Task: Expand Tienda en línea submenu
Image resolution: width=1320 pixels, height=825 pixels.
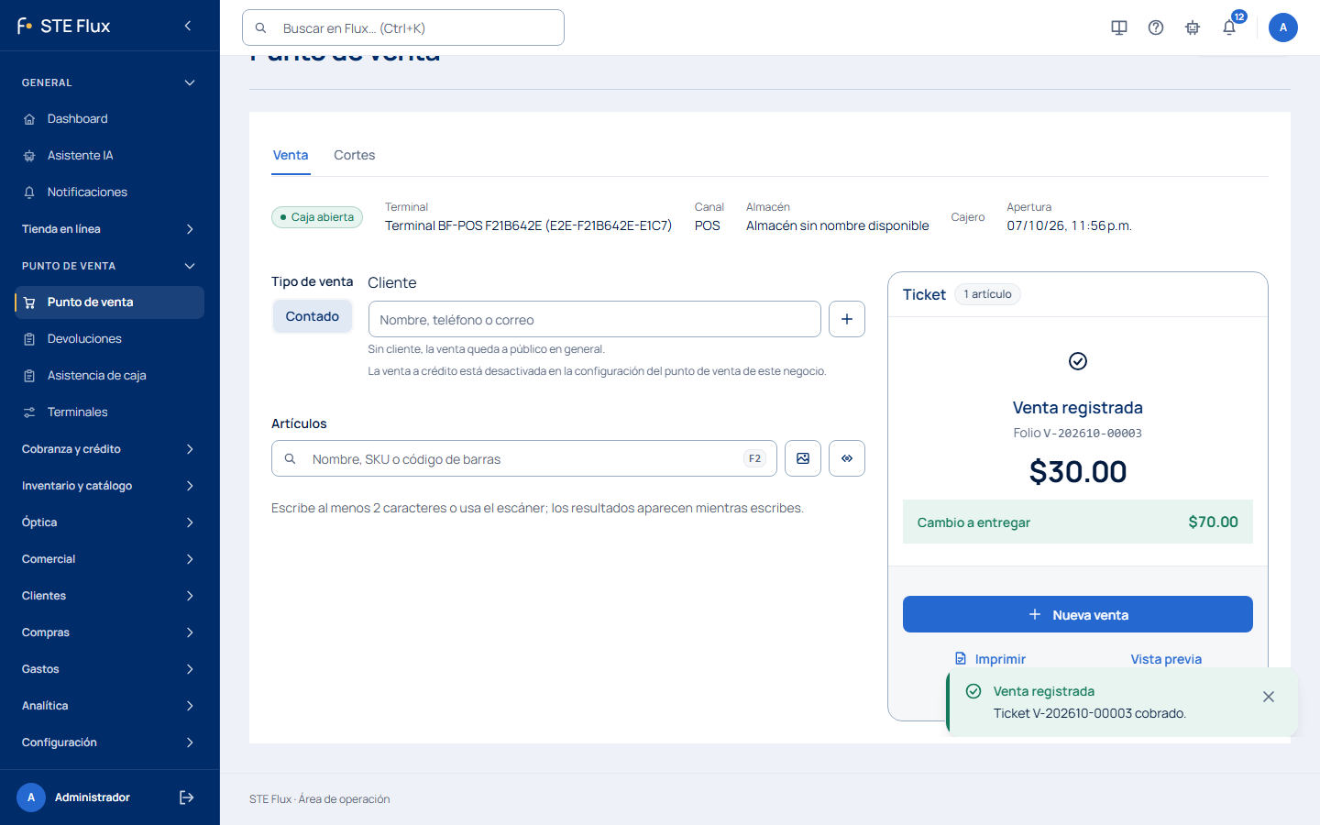Action: pyautogui.click(x=110, y=229)
